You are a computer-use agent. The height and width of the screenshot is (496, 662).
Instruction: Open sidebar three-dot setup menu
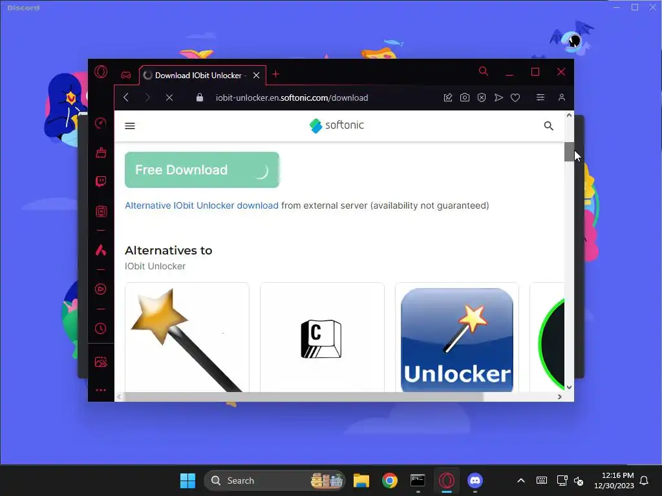point(100,390)
